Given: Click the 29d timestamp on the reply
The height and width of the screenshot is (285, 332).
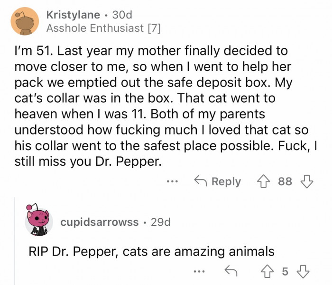Looking at the screenshot, I should [x=160, y=222].
